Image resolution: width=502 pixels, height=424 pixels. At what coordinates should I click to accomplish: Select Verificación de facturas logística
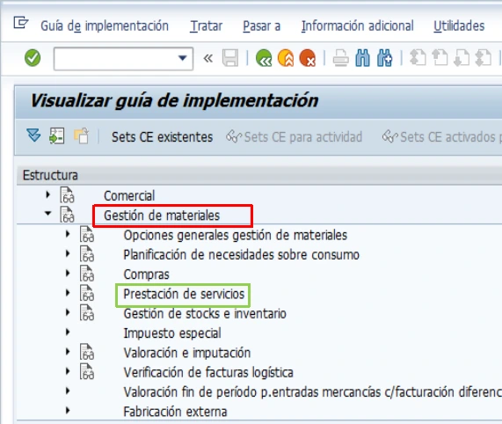[x=208, y=372]
